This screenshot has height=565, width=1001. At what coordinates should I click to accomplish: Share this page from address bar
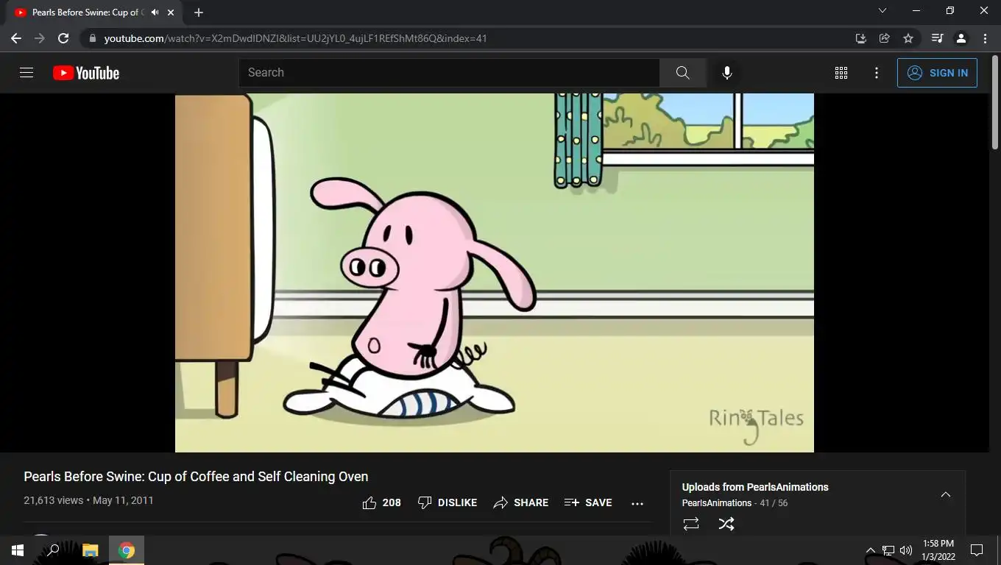885,38
